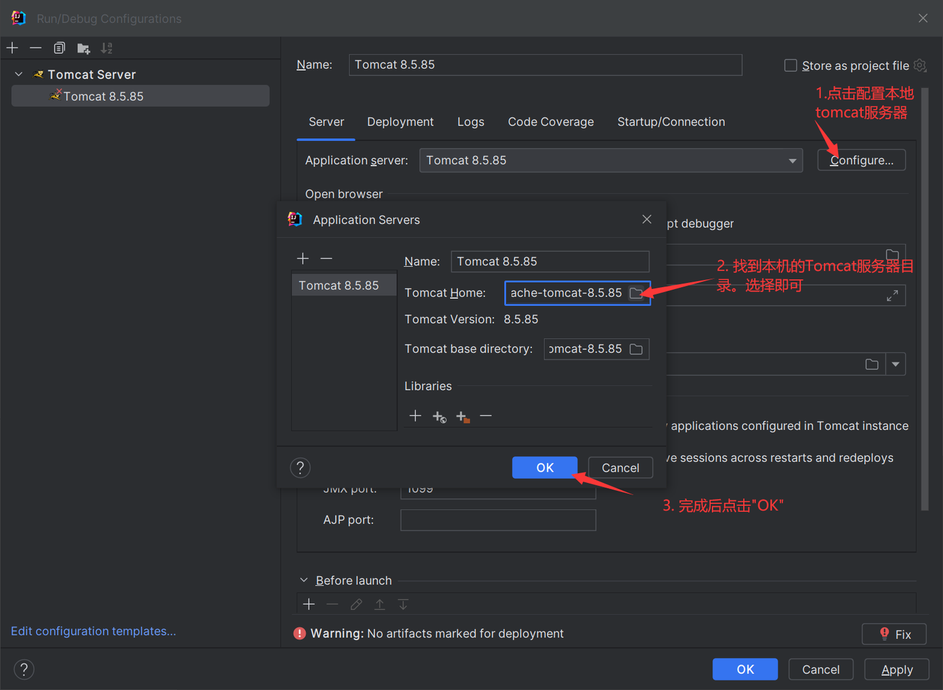Click the Tomcat Home path field
The width and height of the screenshot is (943, 690).
tap(566, 293)
